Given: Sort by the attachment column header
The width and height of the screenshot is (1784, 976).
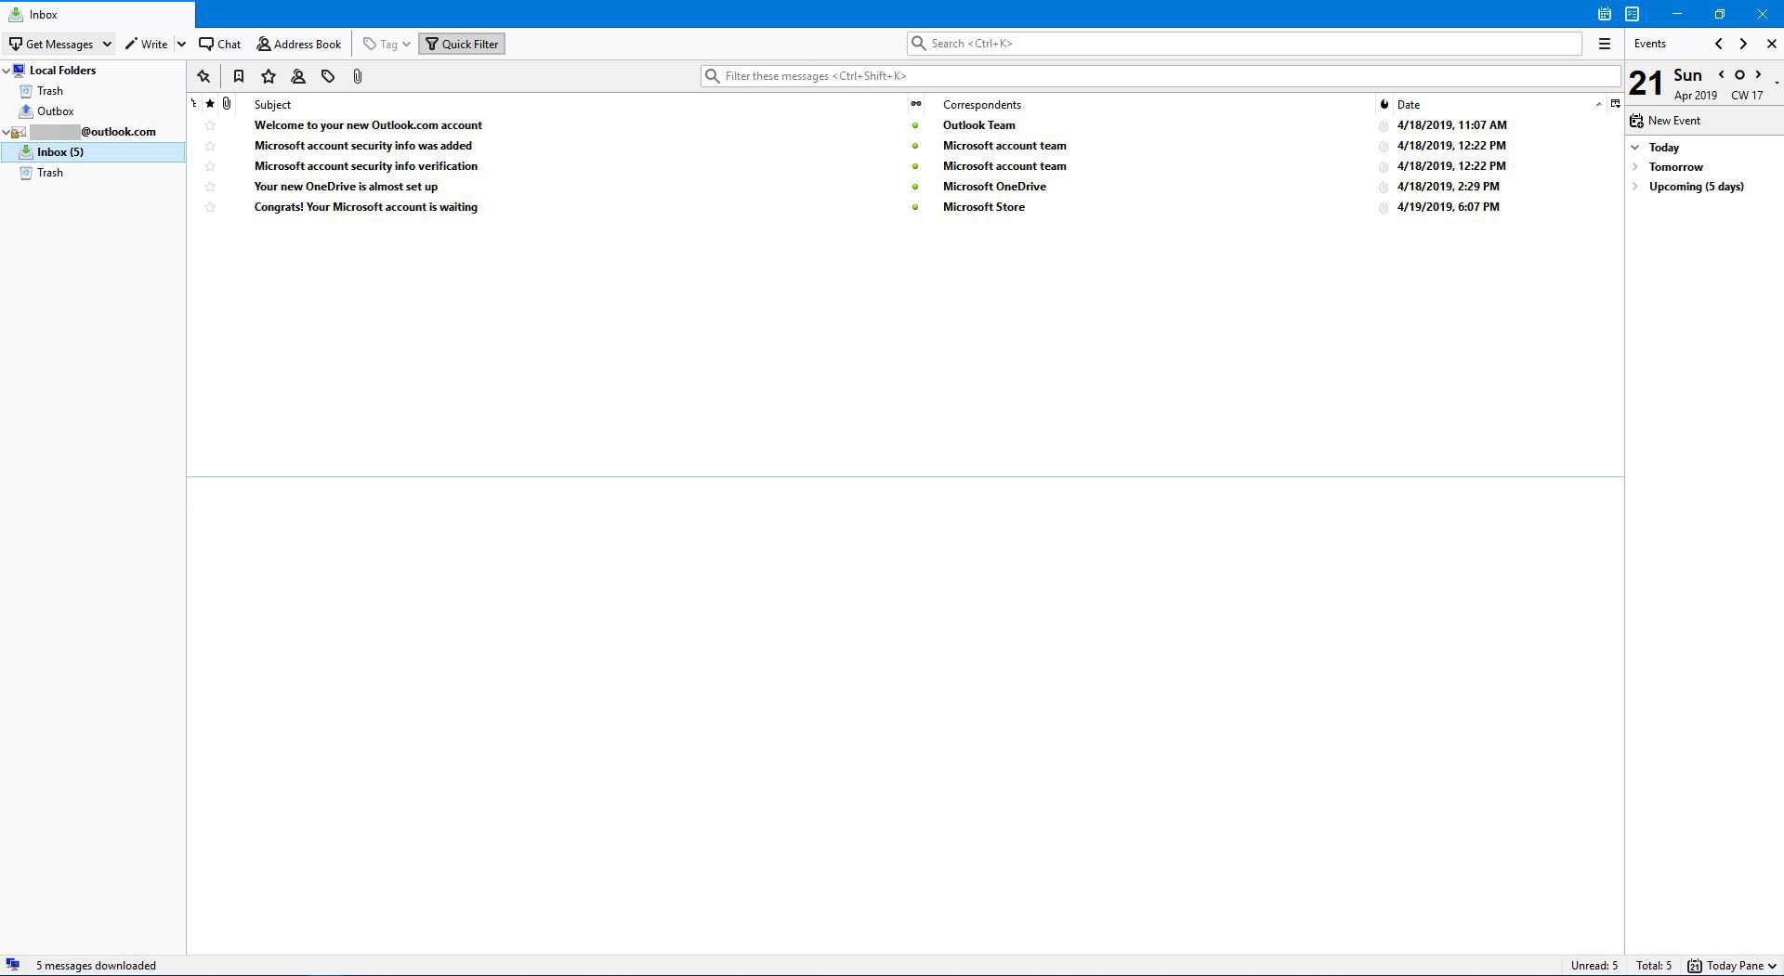Looking at the screenshot, I should [227, 104].
